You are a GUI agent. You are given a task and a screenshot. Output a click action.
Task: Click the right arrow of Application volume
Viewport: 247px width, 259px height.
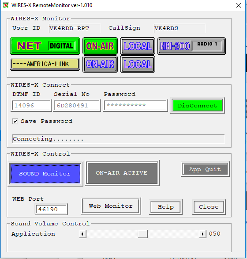[202, 234]
